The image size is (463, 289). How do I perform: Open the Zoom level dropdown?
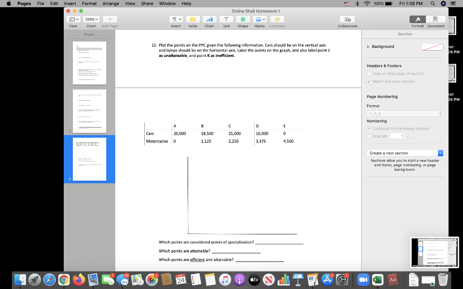90,19
